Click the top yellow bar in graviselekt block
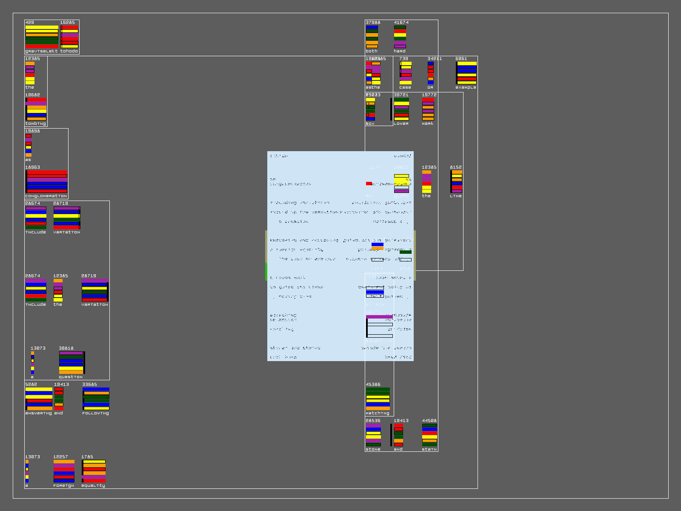This screenshot has height=511, width=681. [42, 27]
